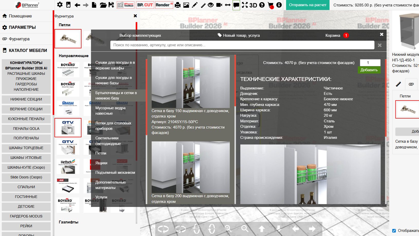Image resolution: width=419 pixels, height=236 pixels.
Task: Select Сушки для посуды в верхние шкафы
Action: click(118, 65)
